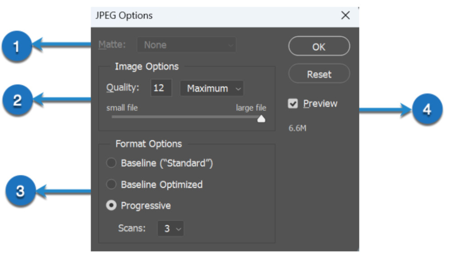The height and width of the screenshot is (256, 451).
Task: Open the Scans count dropdown
Action: 170,229
